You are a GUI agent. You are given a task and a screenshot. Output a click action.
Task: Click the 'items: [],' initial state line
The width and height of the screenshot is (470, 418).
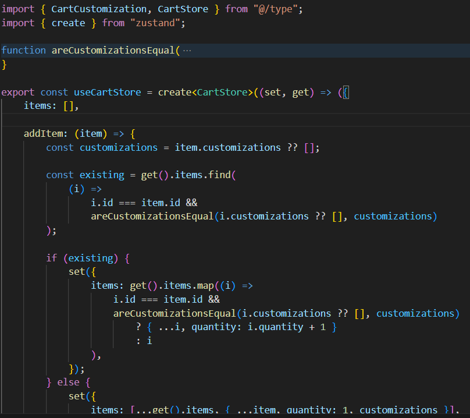tap(51, 106)
